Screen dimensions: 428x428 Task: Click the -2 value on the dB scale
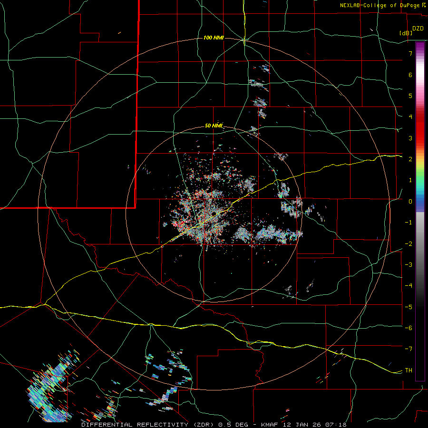point(409,244)
